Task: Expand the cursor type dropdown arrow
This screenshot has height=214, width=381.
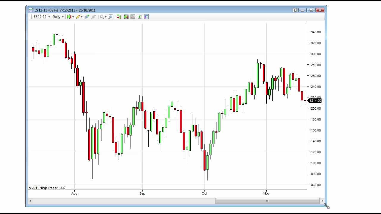Action: [x=105, y=17]
